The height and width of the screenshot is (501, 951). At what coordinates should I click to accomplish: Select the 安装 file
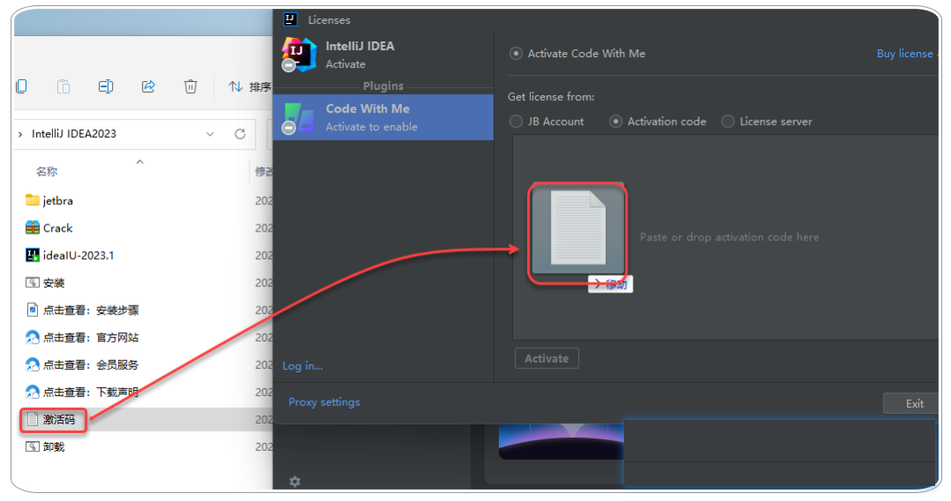pyautogui.click(x=46, y=283)
